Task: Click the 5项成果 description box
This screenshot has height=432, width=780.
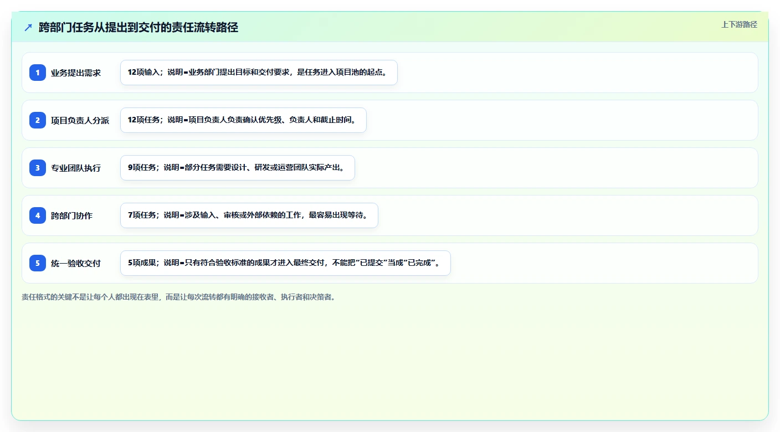Action: (x=285, y=263)
